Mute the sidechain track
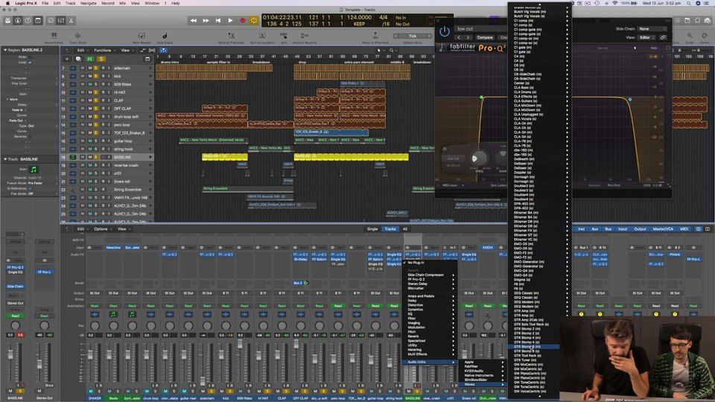The image size is (715, 402). tap(90, 68)
